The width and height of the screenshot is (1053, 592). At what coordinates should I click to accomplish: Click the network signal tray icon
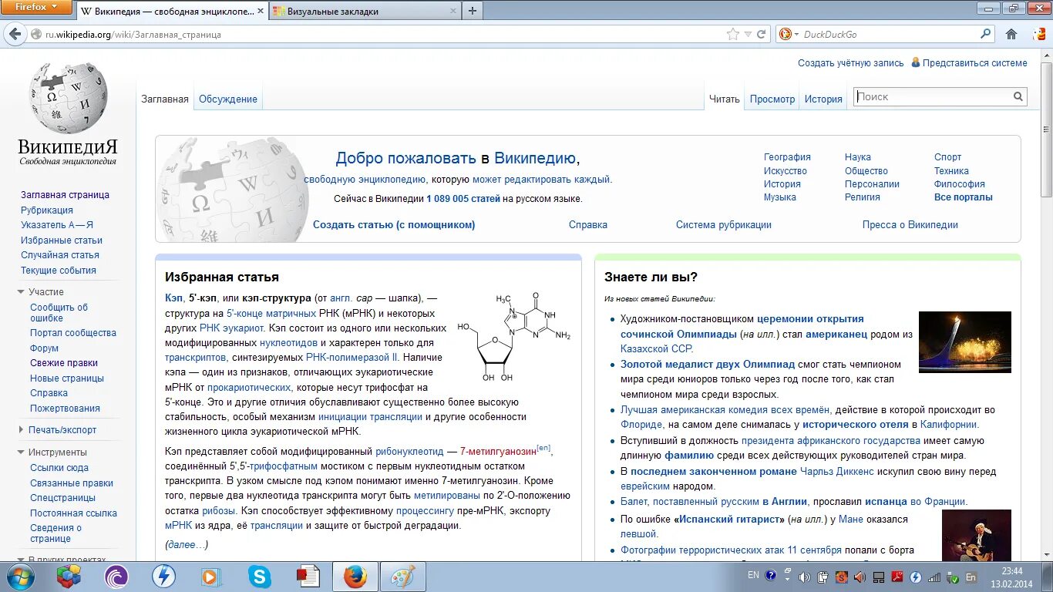tap(934, 577)
